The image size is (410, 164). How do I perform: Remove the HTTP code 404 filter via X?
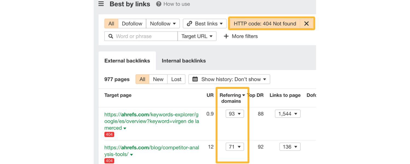tap(307, 24)
